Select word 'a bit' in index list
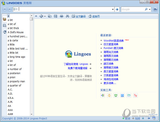The height and width of the screenshot is (122, 160). pyautogui.click(x=10, y=20)
